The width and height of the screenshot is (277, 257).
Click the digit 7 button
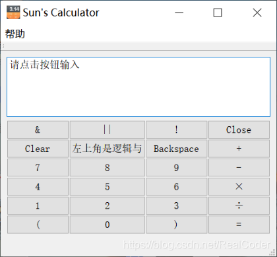point(38,168)
